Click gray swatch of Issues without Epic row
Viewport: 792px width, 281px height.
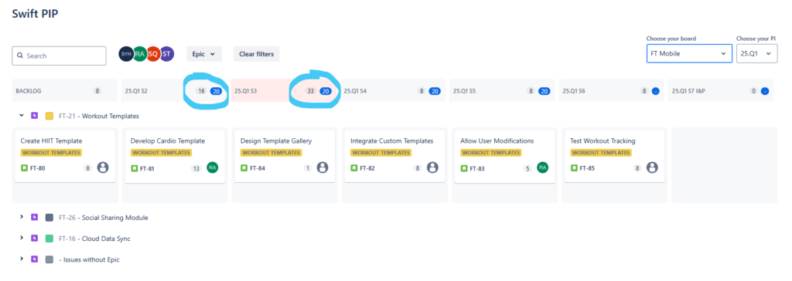tap(49, 259)
